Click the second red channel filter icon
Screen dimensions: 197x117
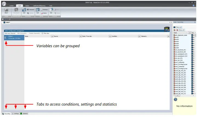177,30
